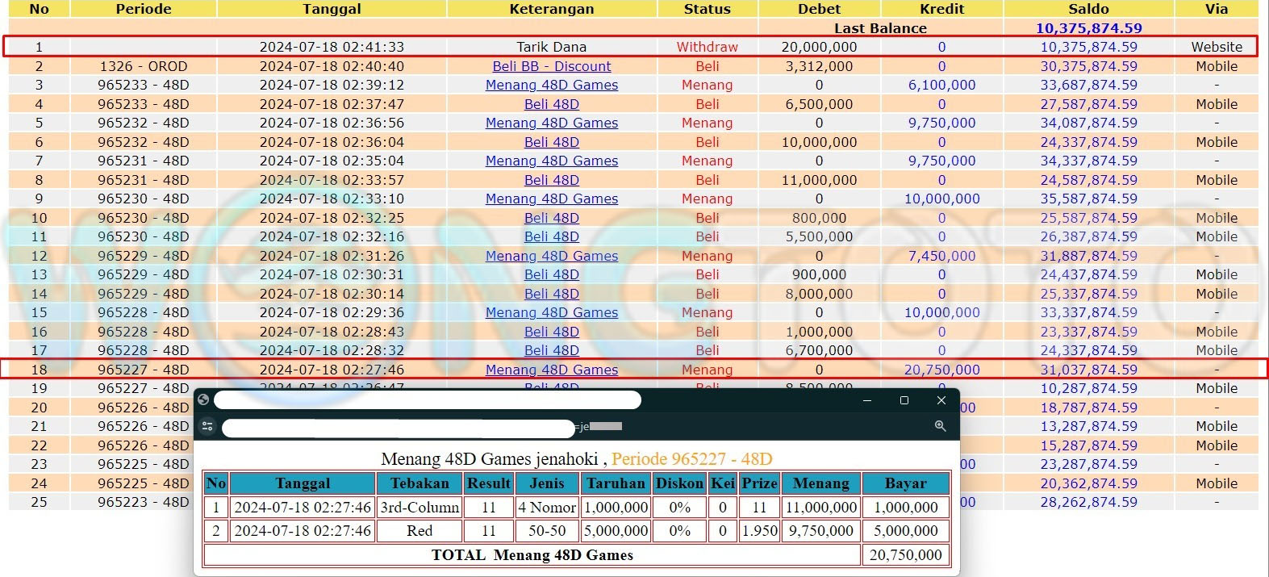
Task: Click the zoom magnifier icon in popup
Action: (940, 426)
